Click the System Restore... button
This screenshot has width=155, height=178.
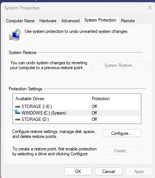pyautogui.click(x=120, y=65)
